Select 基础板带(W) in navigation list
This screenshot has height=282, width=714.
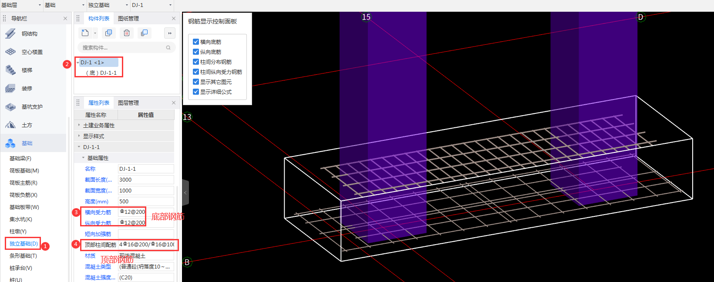click(x=24, y=207)
